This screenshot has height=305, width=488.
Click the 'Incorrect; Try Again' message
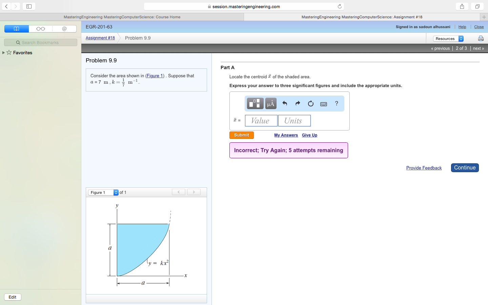click(289, 150)
